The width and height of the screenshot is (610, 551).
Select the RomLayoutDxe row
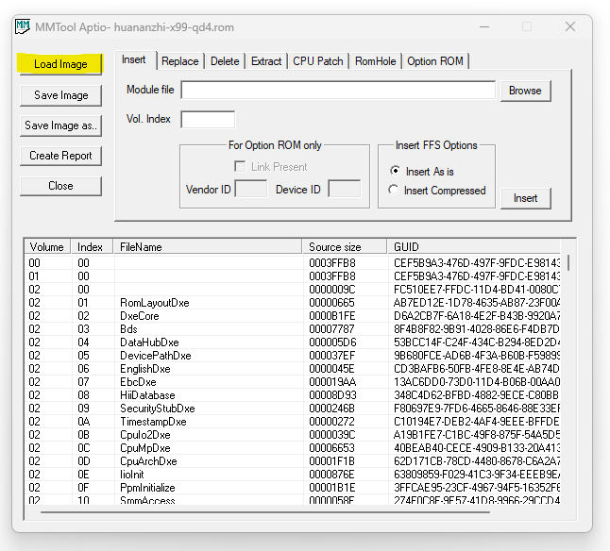click(x=293, y=303)
